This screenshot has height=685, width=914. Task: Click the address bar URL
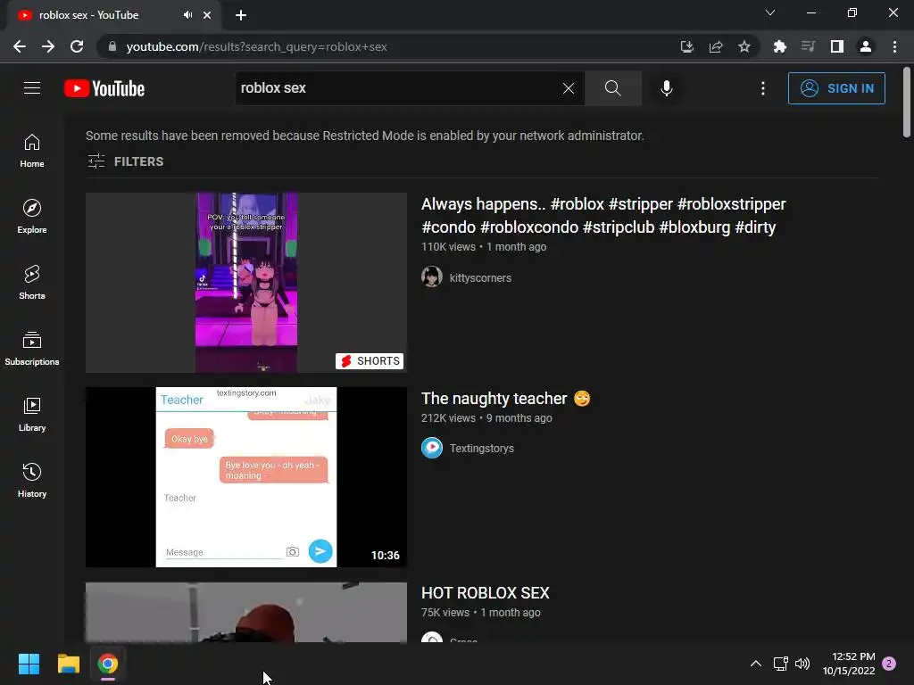click(x=256, y=46)
